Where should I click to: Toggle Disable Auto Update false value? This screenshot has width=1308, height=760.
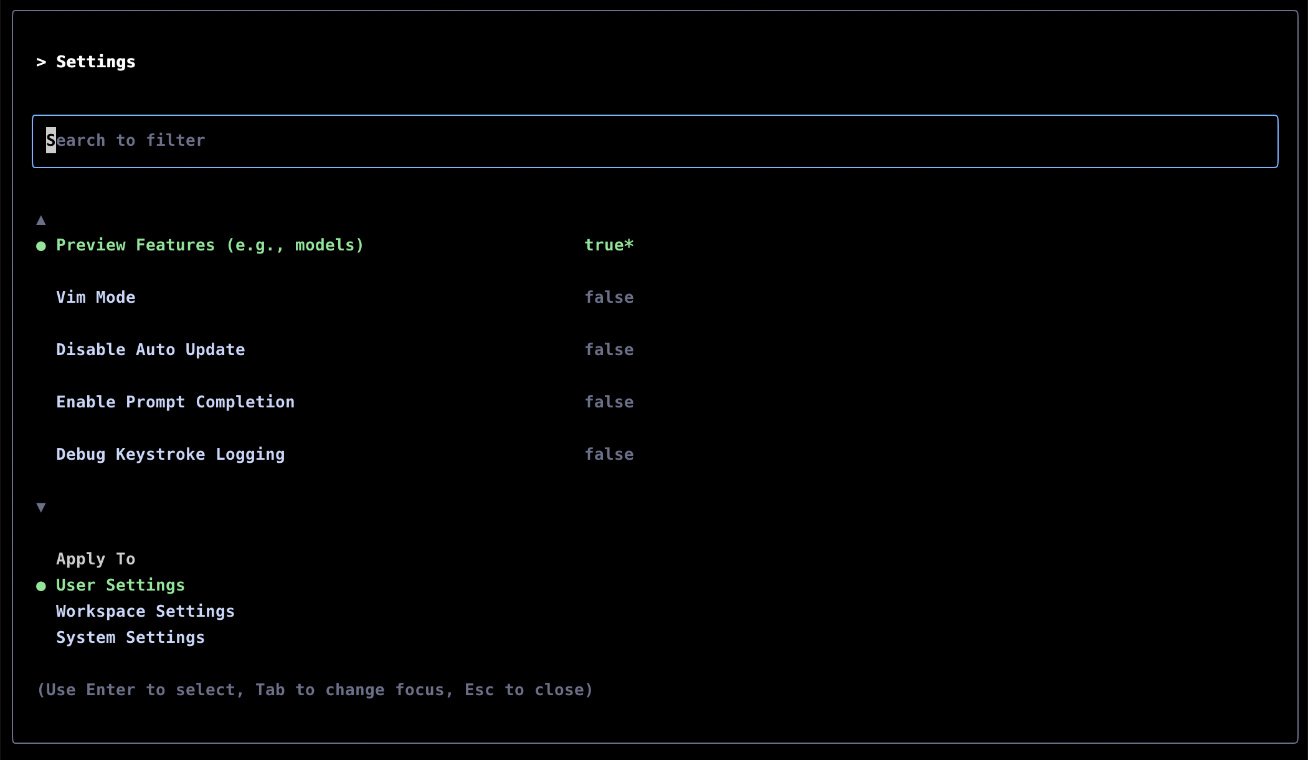609,350
